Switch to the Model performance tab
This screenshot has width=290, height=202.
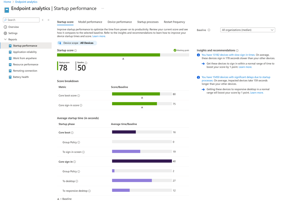(90, 22)
